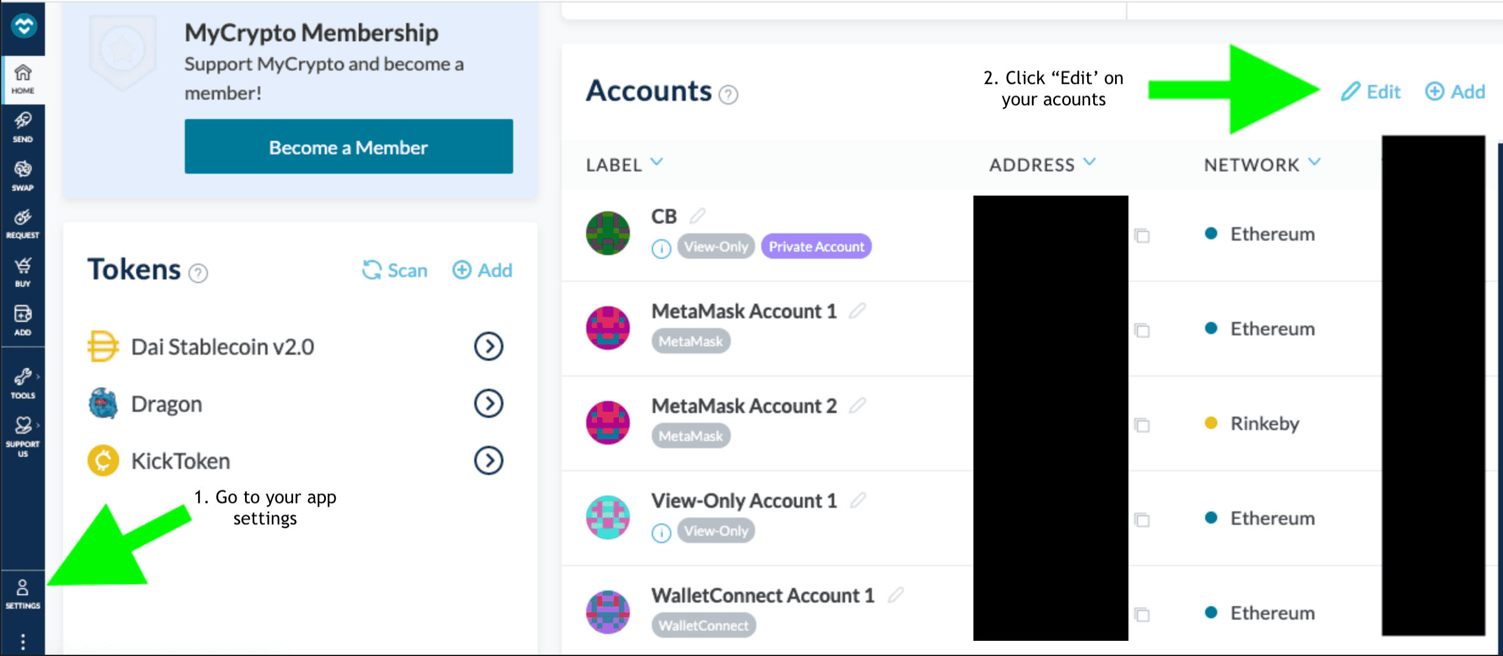The height and width of the screenshot is (656, 1503).
Task: Click the KickToken token name
Action: pos(181,461)
